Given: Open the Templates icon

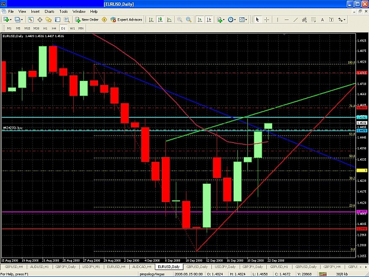Looking at the screenshot, I should 241,19.
